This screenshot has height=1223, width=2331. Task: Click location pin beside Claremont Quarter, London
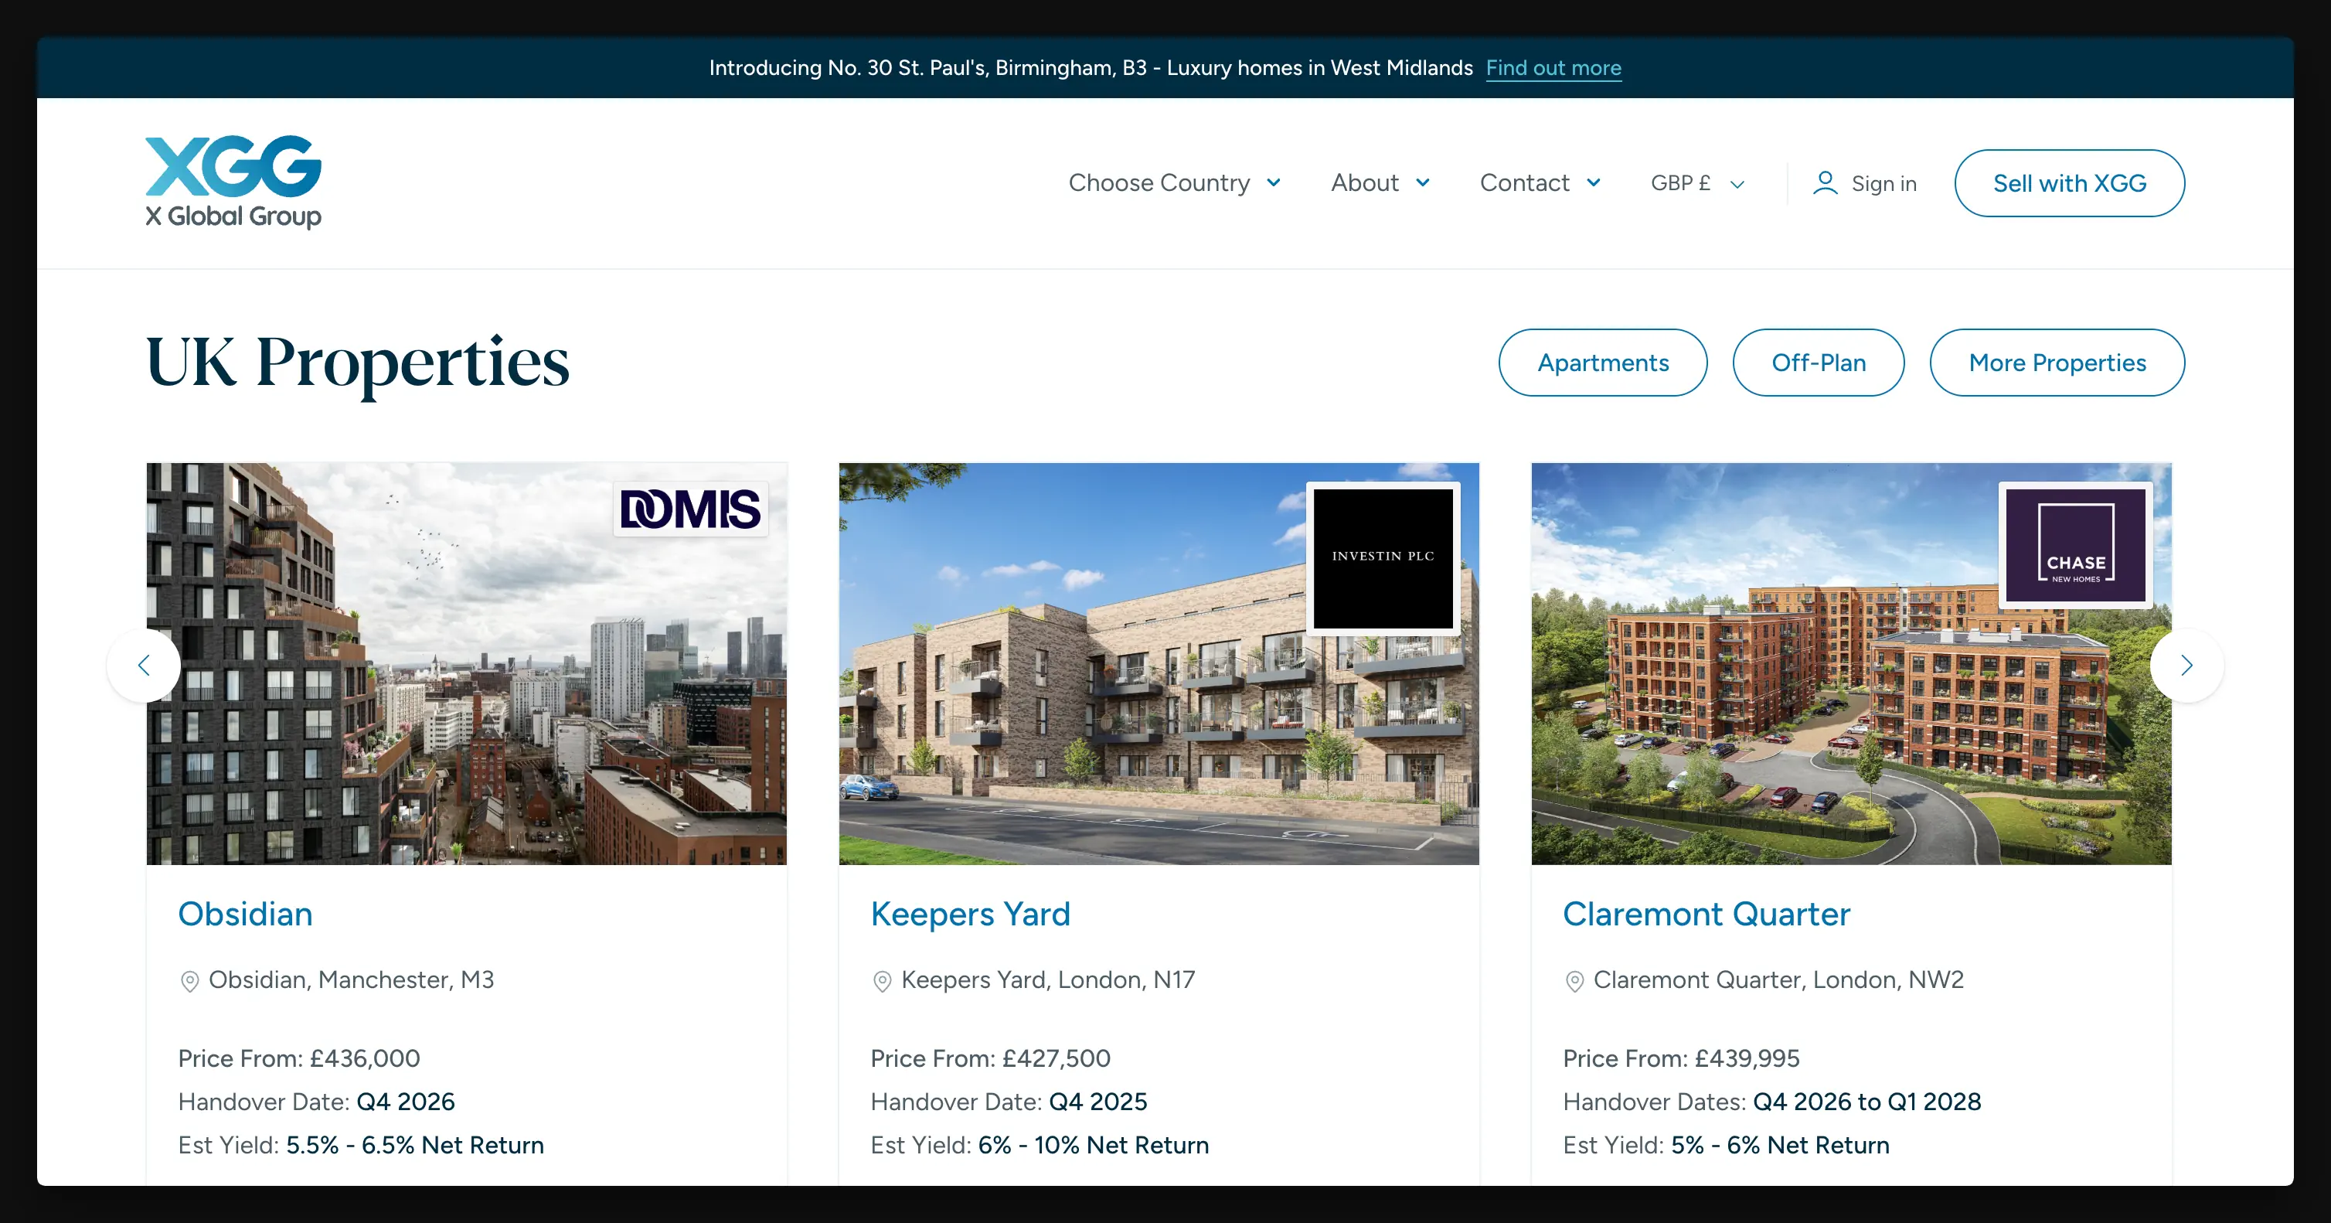(x=1574, y=981)
